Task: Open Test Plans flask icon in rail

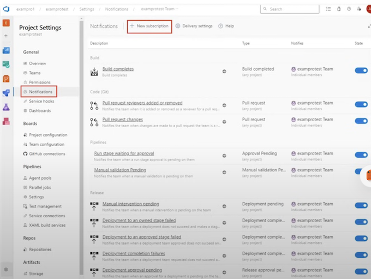Action: (6, 107)
